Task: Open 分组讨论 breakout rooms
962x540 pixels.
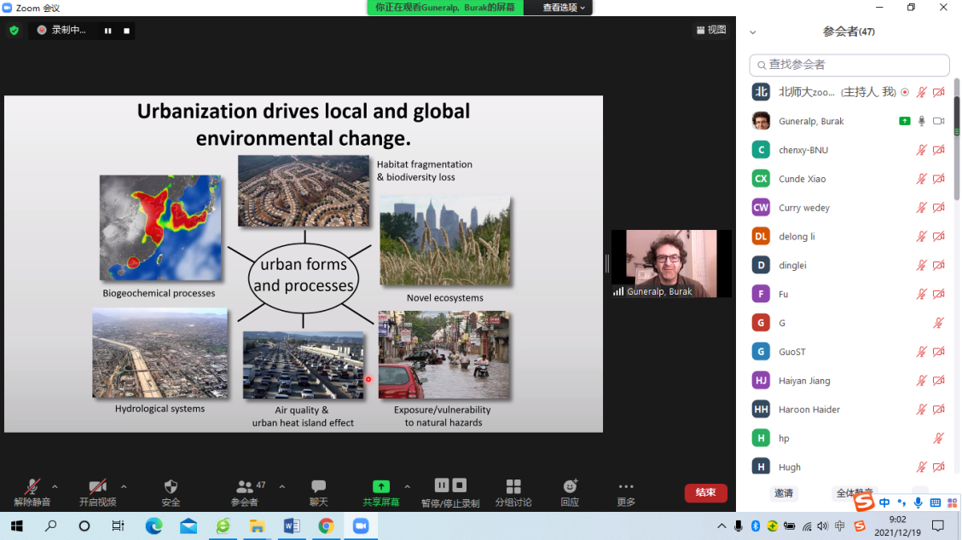Action: click(513, 486)
